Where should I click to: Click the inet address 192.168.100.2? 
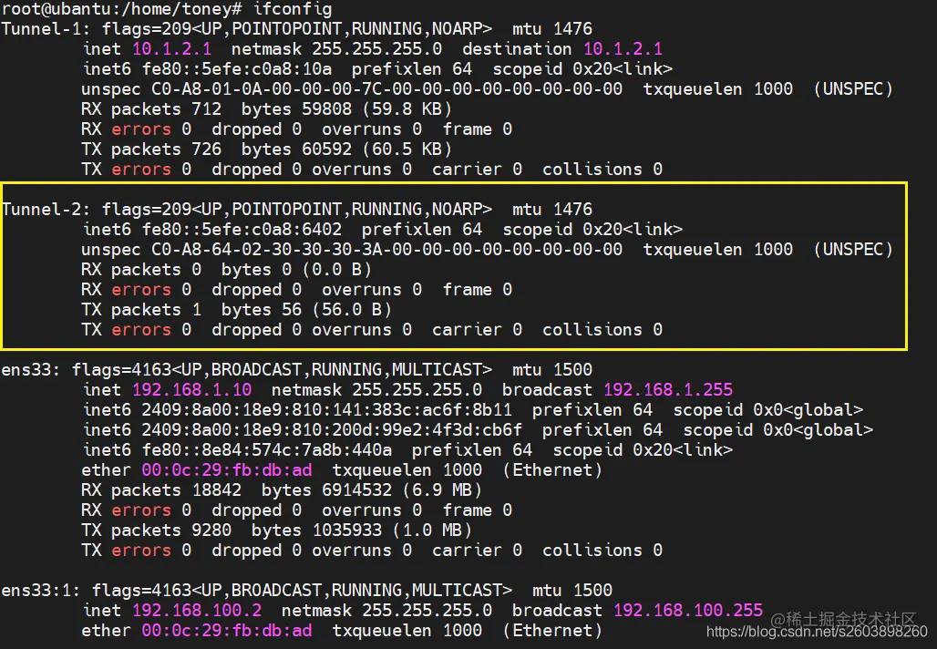pyautogui.click(x=197, y=611)
